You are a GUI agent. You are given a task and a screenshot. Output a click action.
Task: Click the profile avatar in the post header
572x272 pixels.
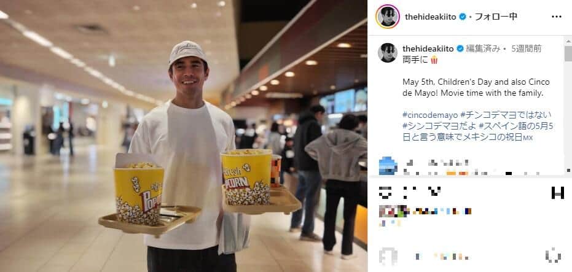point(388,17)
